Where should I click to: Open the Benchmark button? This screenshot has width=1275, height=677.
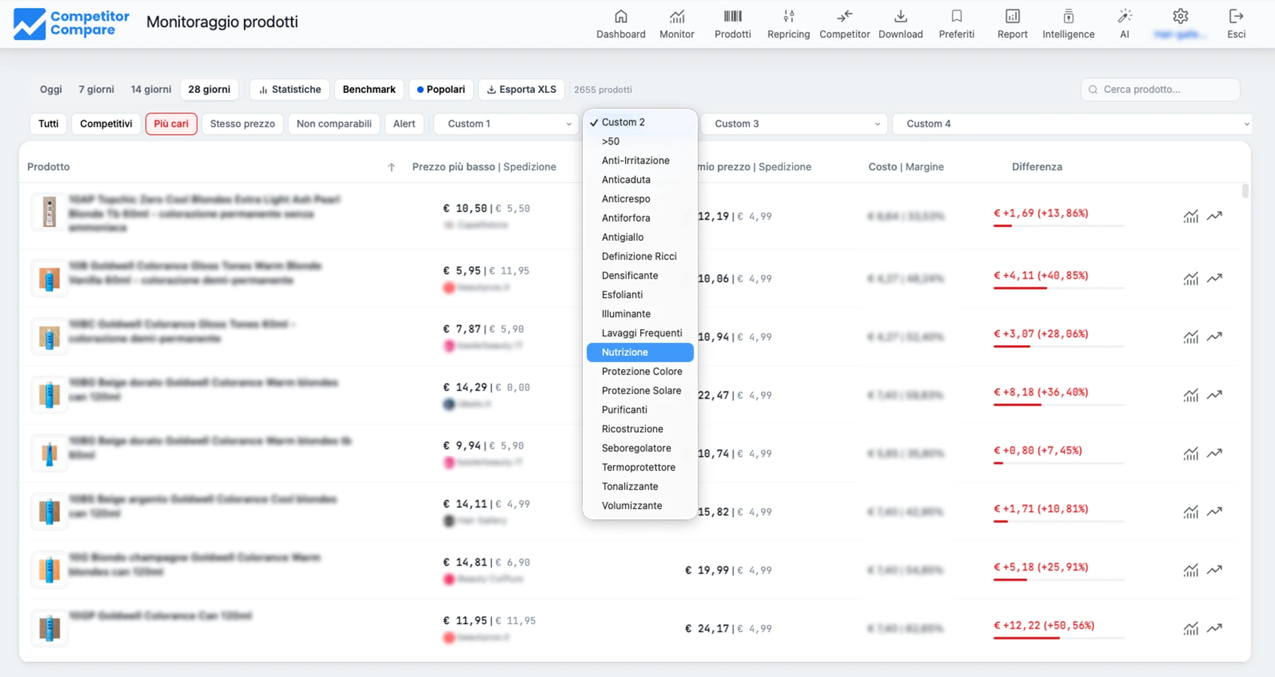369,90
